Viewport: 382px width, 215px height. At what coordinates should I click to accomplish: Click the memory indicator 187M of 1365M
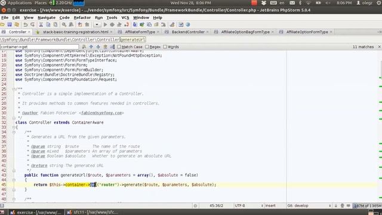tap(368, 205)
